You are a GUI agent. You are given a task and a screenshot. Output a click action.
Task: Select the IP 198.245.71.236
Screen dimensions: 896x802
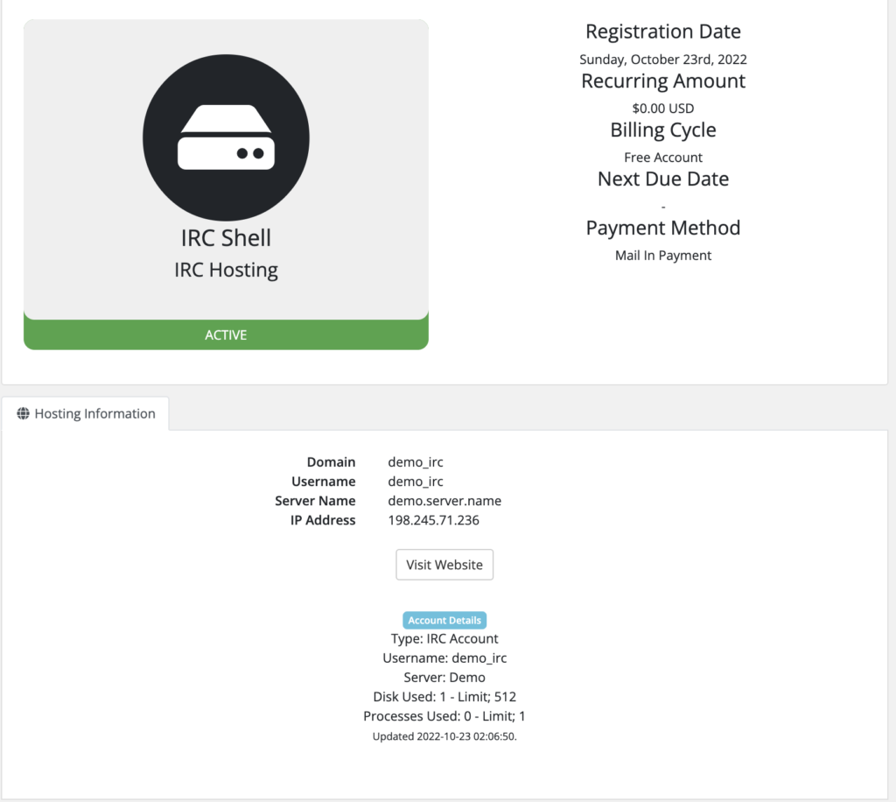[434, 520]
